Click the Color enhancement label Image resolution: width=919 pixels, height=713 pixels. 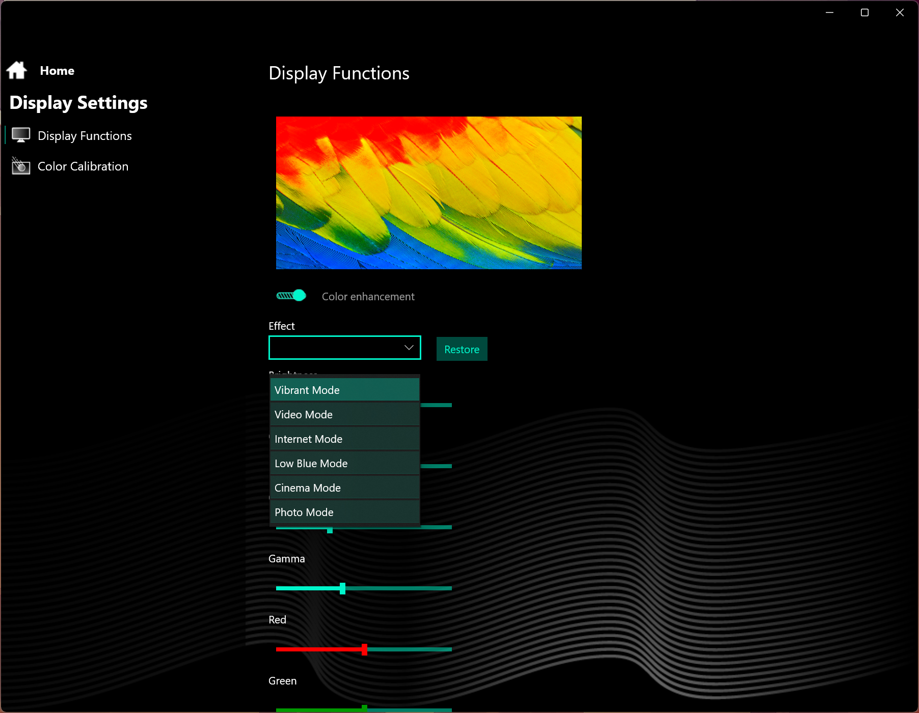pos(368,297)
